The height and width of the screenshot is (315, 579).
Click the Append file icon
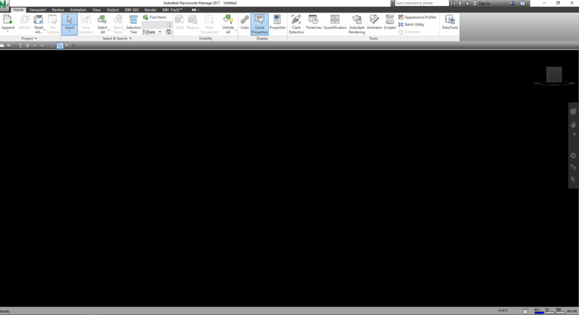click(8, 20)
